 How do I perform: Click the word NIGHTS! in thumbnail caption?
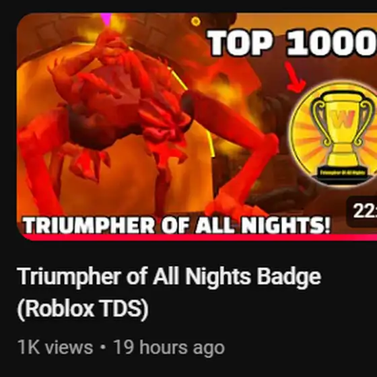click(285, 226)
